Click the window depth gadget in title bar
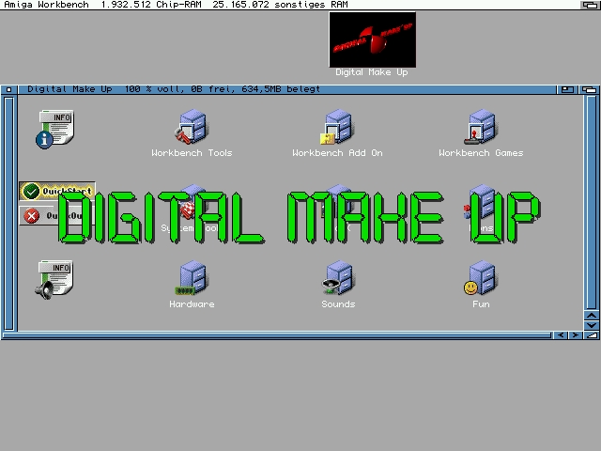Image resolution: width=601 pixels, height=451 pixels. click(589, 89)
